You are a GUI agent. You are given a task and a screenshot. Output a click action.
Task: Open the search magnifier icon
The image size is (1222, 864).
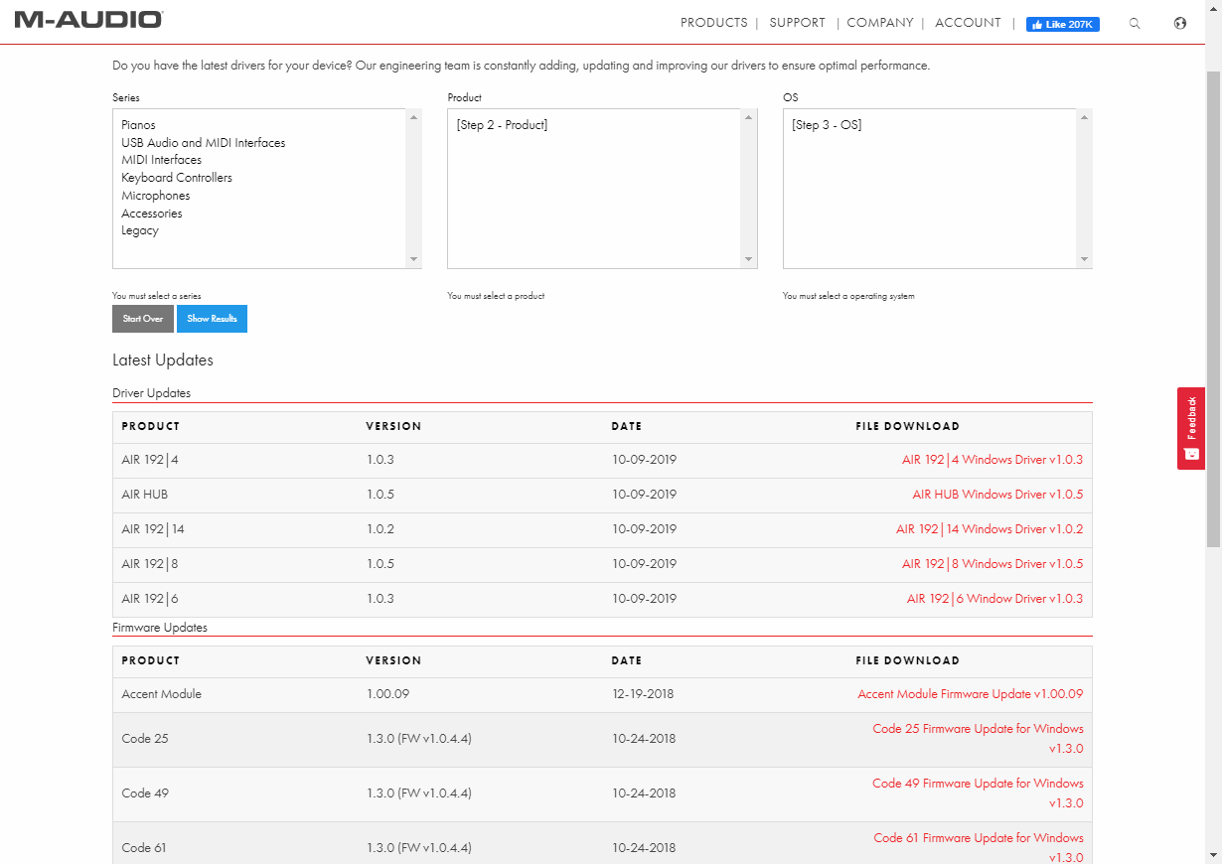click(1135, 24)
